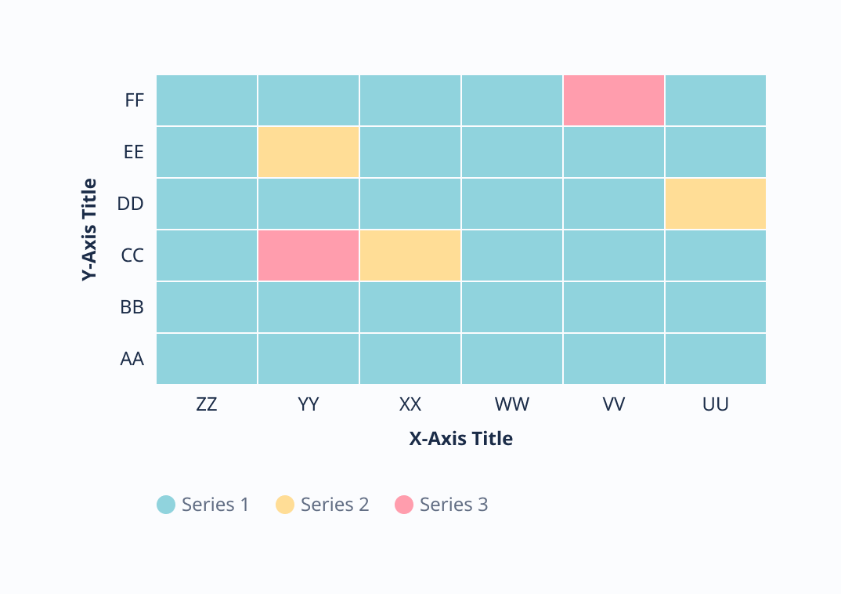Click the teal cell at FF, UU
The image size is (841, 594).
[x=715, y=100]
